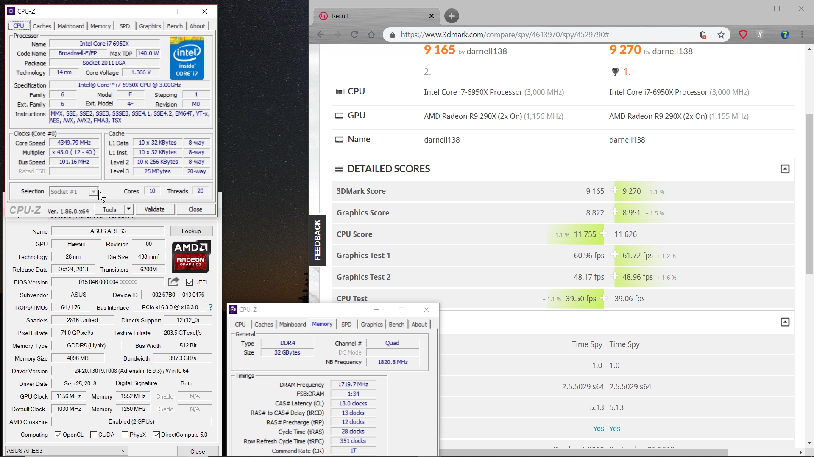814x457 pixels.
Task: Open the Bench tab in top CPU-Z
Action: point(175,26)
